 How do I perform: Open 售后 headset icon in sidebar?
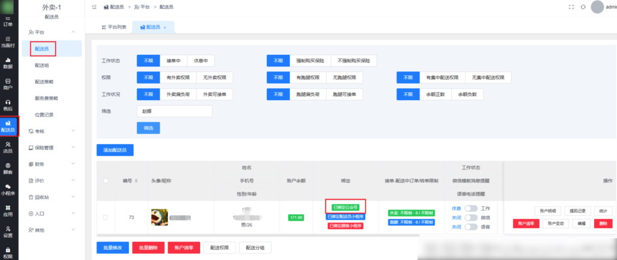pyautogui.click(x=8, y=105)
